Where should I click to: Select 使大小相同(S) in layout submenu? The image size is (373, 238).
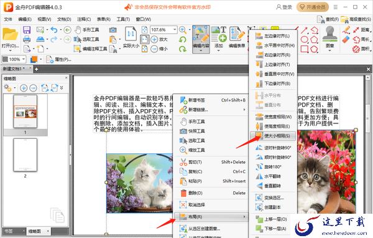(273, 136)
